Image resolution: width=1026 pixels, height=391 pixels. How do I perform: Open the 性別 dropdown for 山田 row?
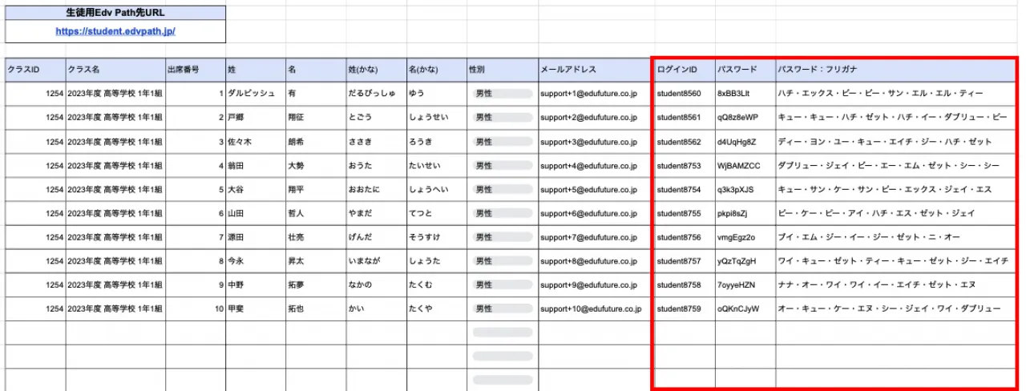pyautogui.click(x=503, y=213)
